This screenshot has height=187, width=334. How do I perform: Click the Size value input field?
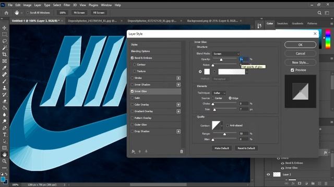point(244,110)
